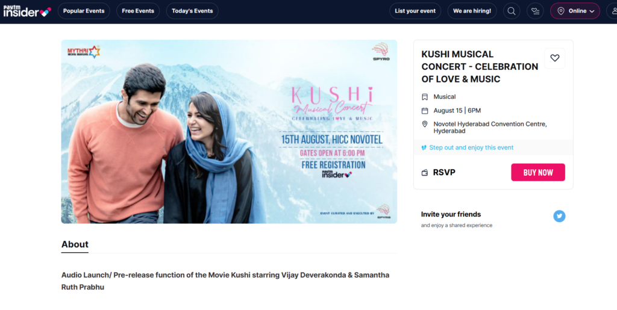Click the bookmark icon beside Musical
617x310 pixels.
coord(425,97)
